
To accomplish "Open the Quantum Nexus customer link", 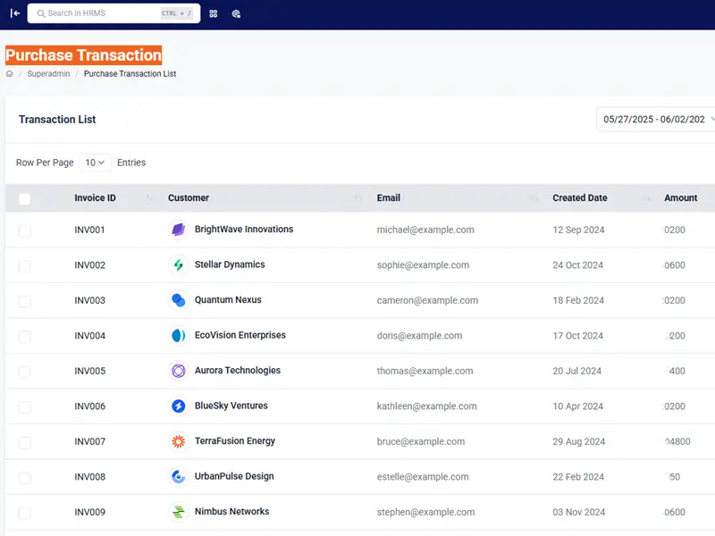I will pos(227,300).
